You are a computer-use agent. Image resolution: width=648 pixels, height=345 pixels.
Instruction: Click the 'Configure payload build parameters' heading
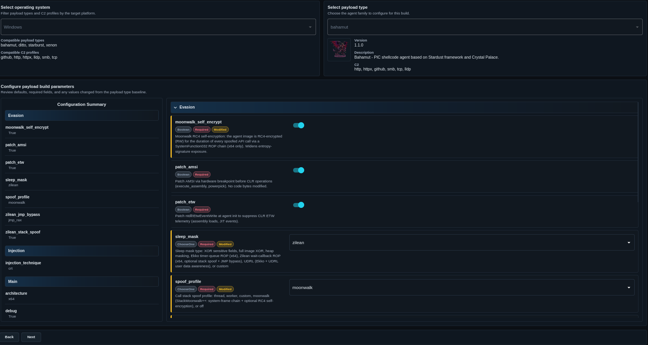(37, 86)
